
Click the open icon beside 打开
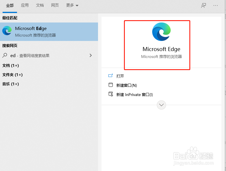(x=111, y=76)
